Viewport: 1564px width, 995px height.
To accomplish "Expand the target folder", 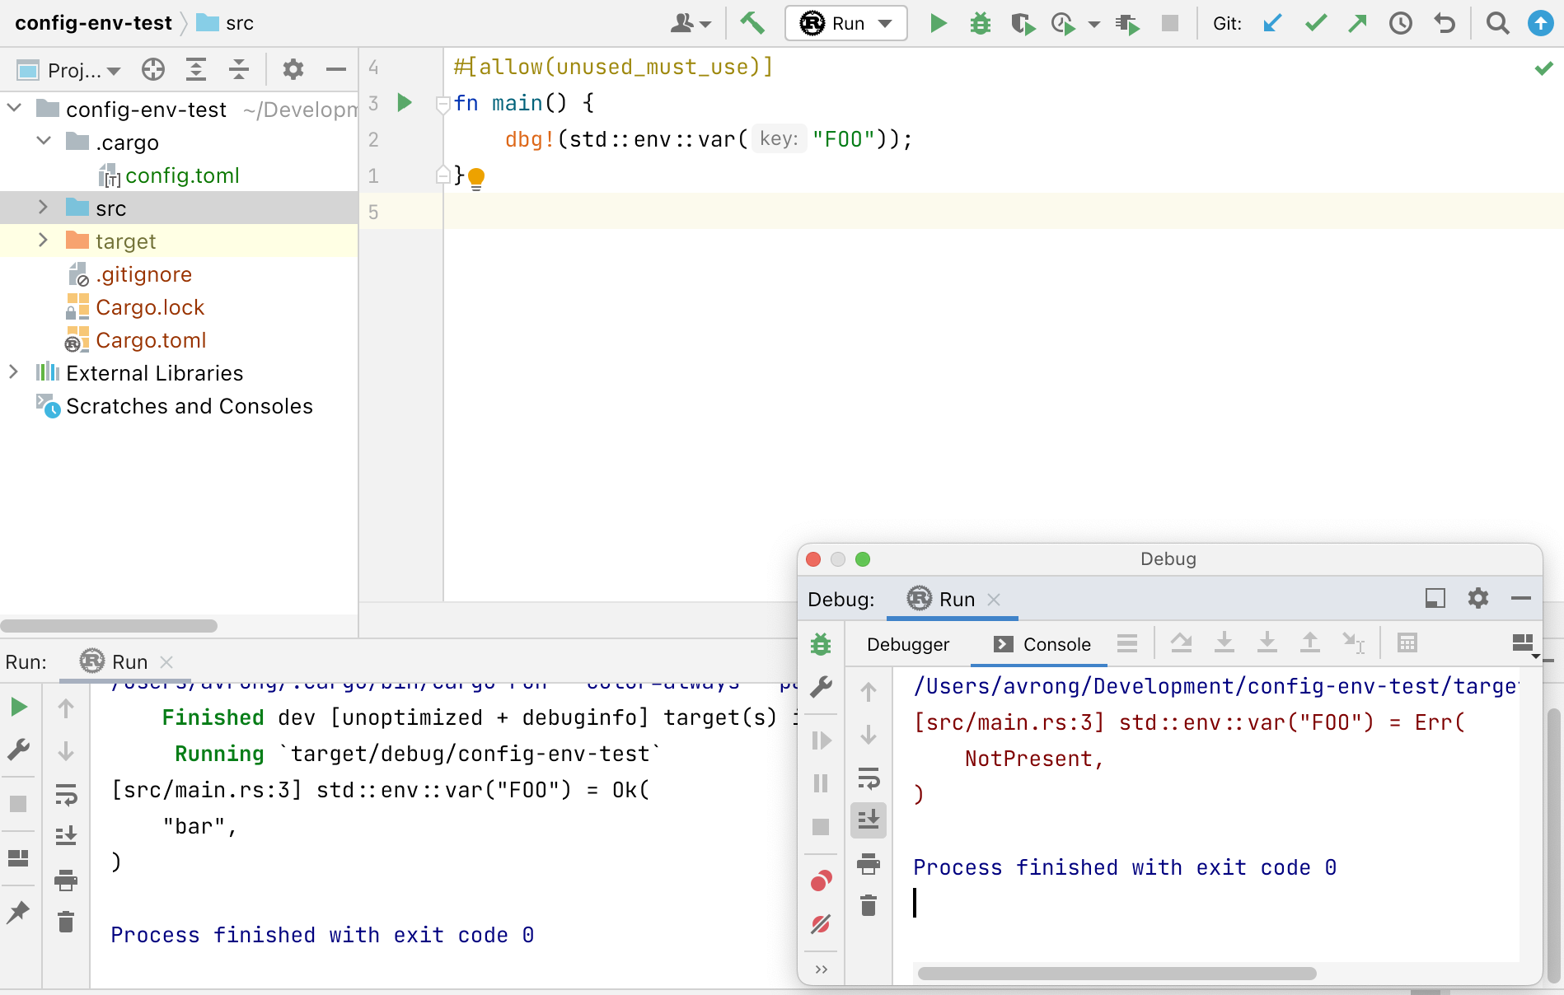I will click(42, 241).
